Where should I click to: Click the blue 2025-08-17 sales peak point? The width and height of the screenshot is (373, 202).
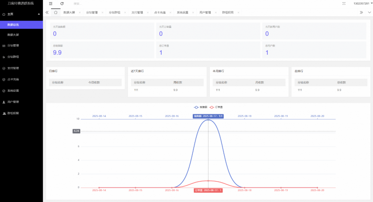208,120
